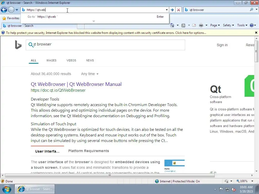This screenshot has height=194, width=259.
Task: Select the Go to https://qtweb suggestion
Action: click(95, 17)
